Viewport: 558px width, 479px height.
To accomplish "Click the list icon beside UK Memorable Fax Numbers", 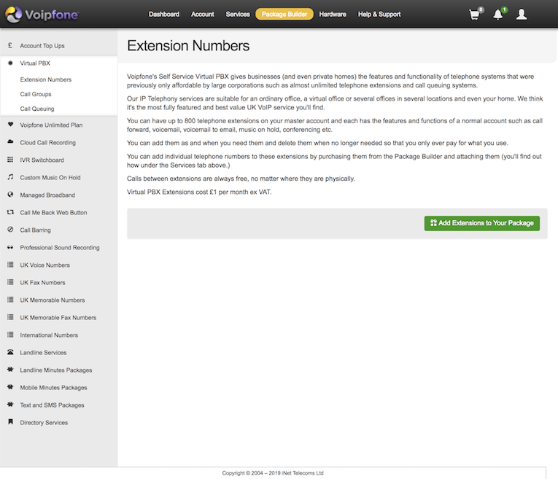I will point(10,317).
